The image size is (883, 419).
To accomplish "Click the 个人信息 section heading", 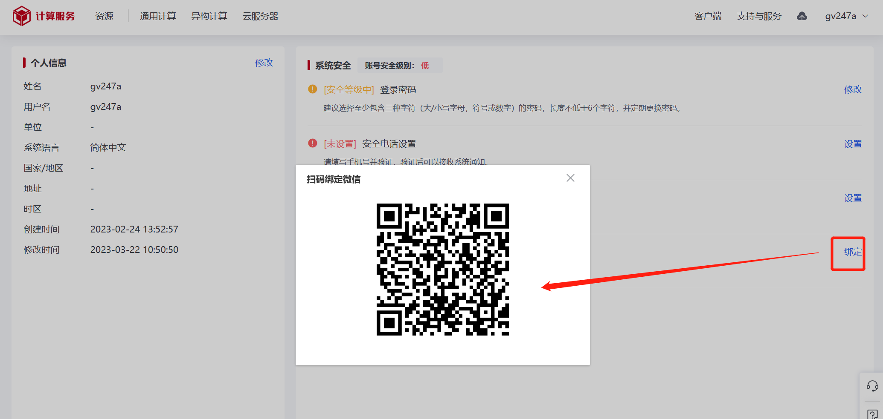I will 49,63.
